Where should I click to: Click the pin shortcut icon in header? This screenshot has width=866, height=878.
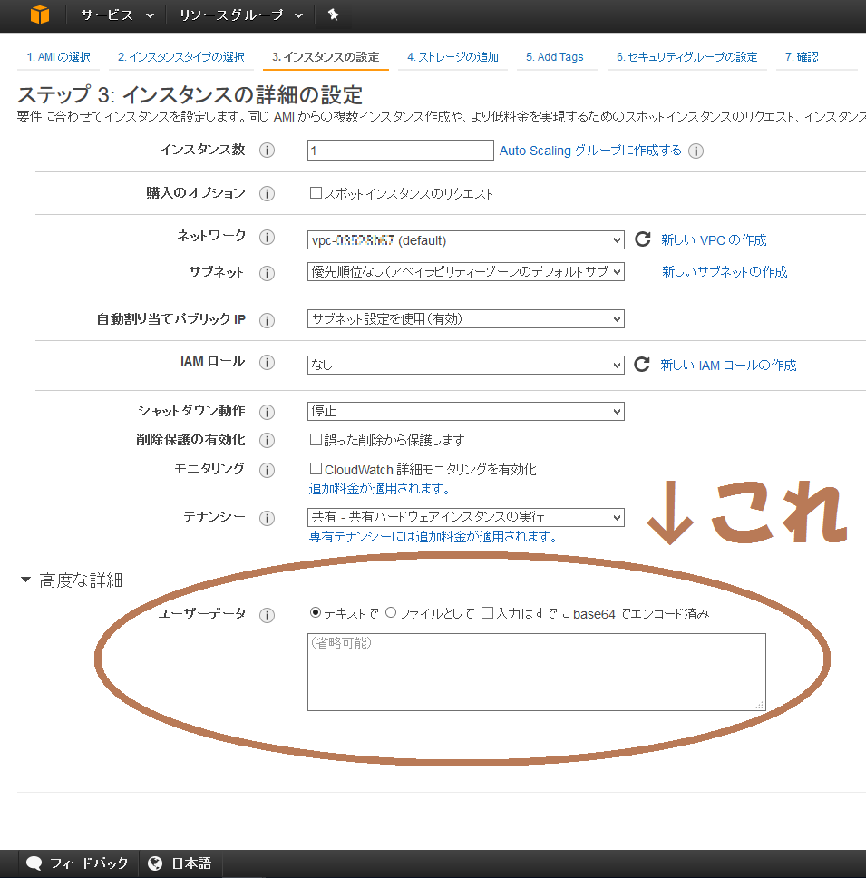pos(333,15)
